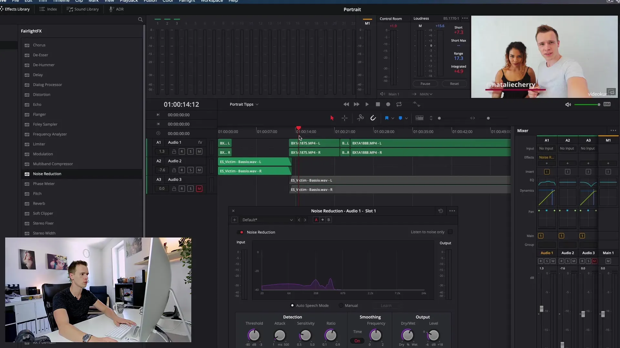Screen dimensions: 620x348
Task: Click De-Hummer effect entry
Action: [82, 65]
